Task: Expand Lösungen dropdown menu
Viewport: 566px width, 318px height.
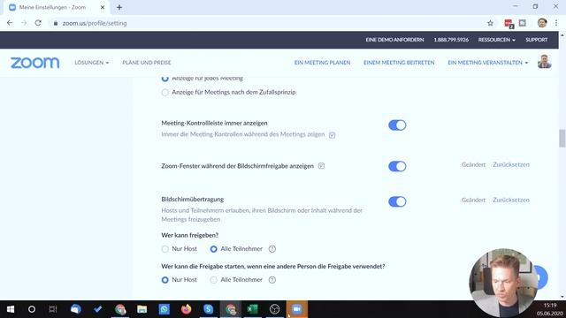Action: click(x=92, y=63)
